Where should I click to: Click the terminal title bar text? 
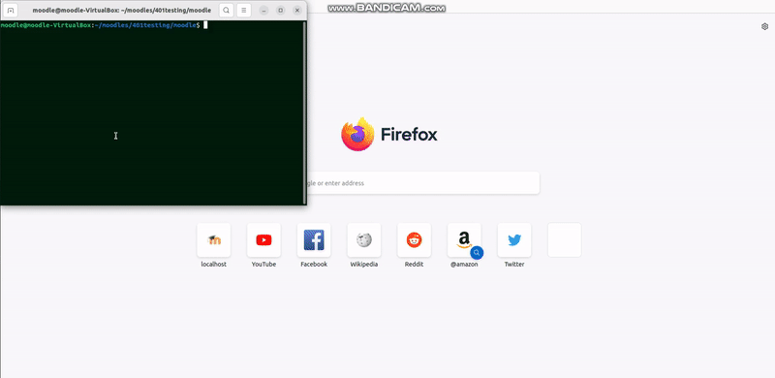click(122, 10)
